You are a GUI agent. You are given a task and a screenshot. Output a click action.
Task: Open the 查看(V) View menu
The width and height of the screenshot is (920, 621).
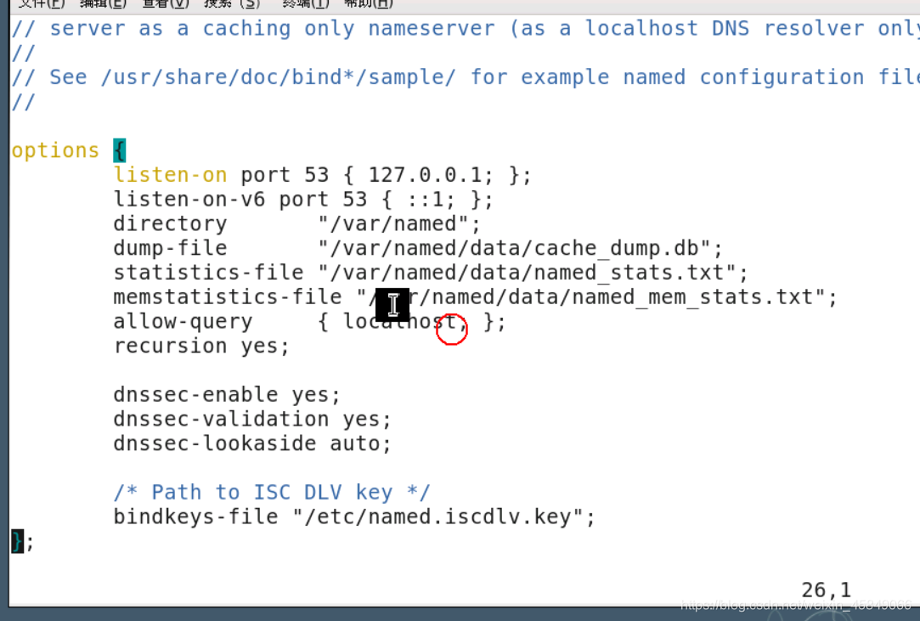[166, 3]
